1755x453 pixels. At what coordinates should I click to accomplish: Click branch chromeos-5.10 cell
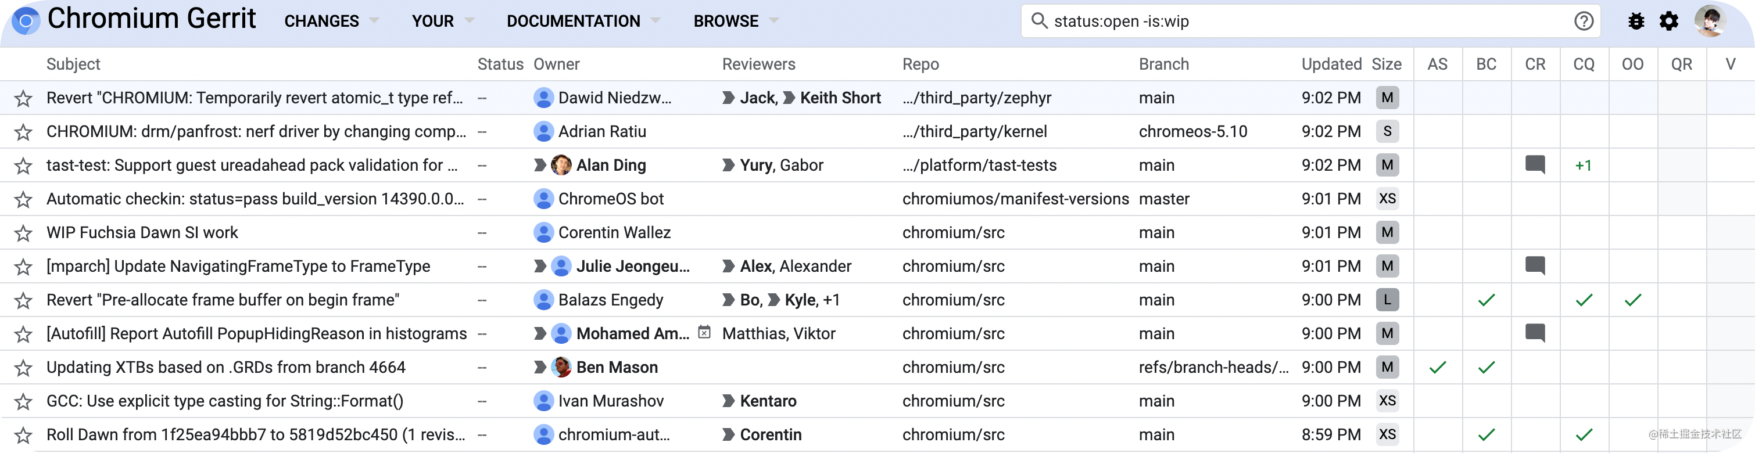1193,131
